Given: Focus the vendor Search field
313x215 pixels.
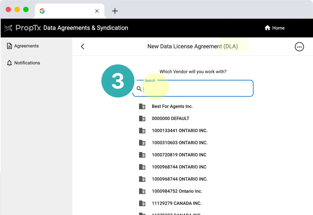Looking at the screenshot, I should [193, 88].
